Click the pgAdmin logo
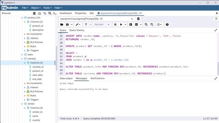Image resolution: width=219 pixels, height=123 pixels. (10, 8)
